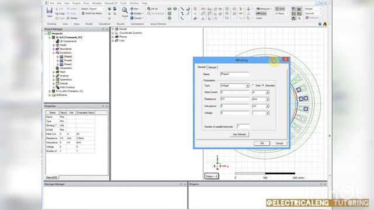Click the Resistance value field
374x210 pixels.
pos(235,99)
